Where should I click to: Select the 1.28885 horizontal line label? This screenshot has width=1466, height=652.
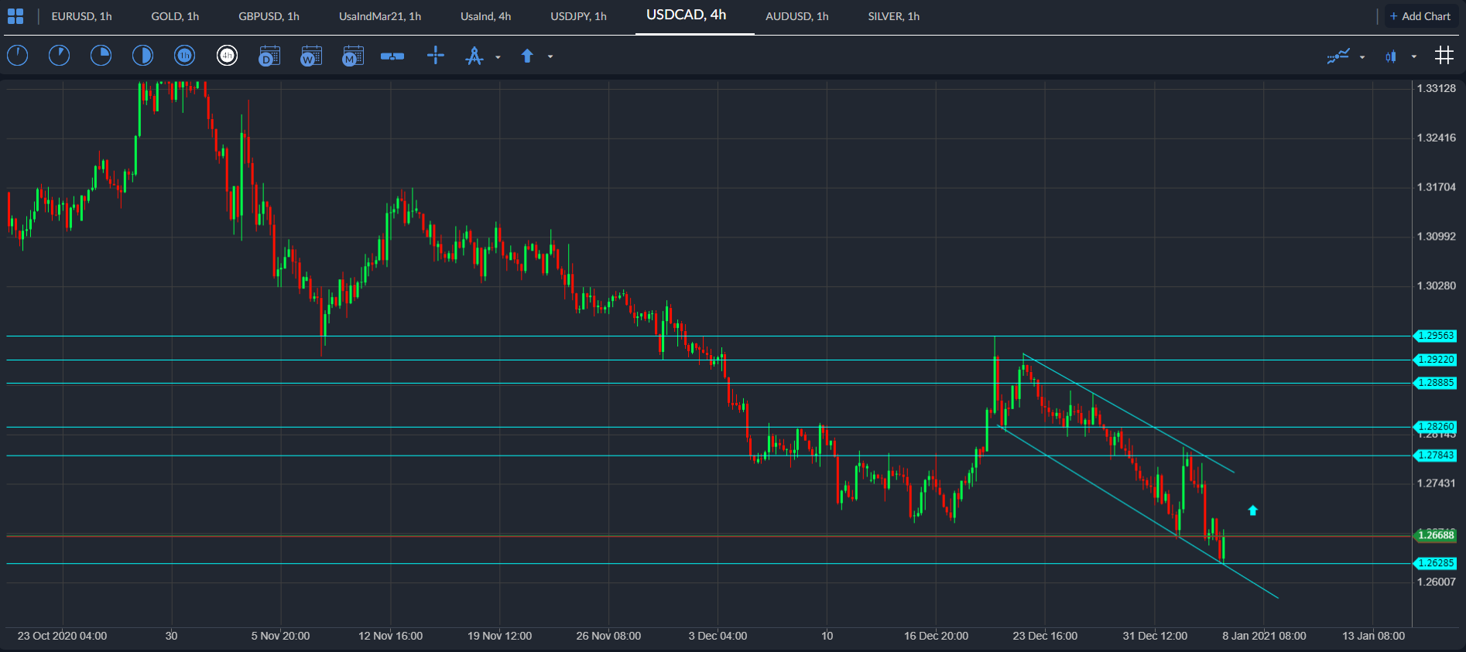(1435, 383)
